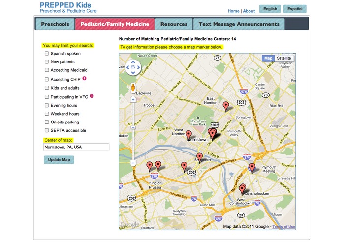Click the CHIP info icon
The height and width of the screenshot is (243, 342).
click(85, 78)
